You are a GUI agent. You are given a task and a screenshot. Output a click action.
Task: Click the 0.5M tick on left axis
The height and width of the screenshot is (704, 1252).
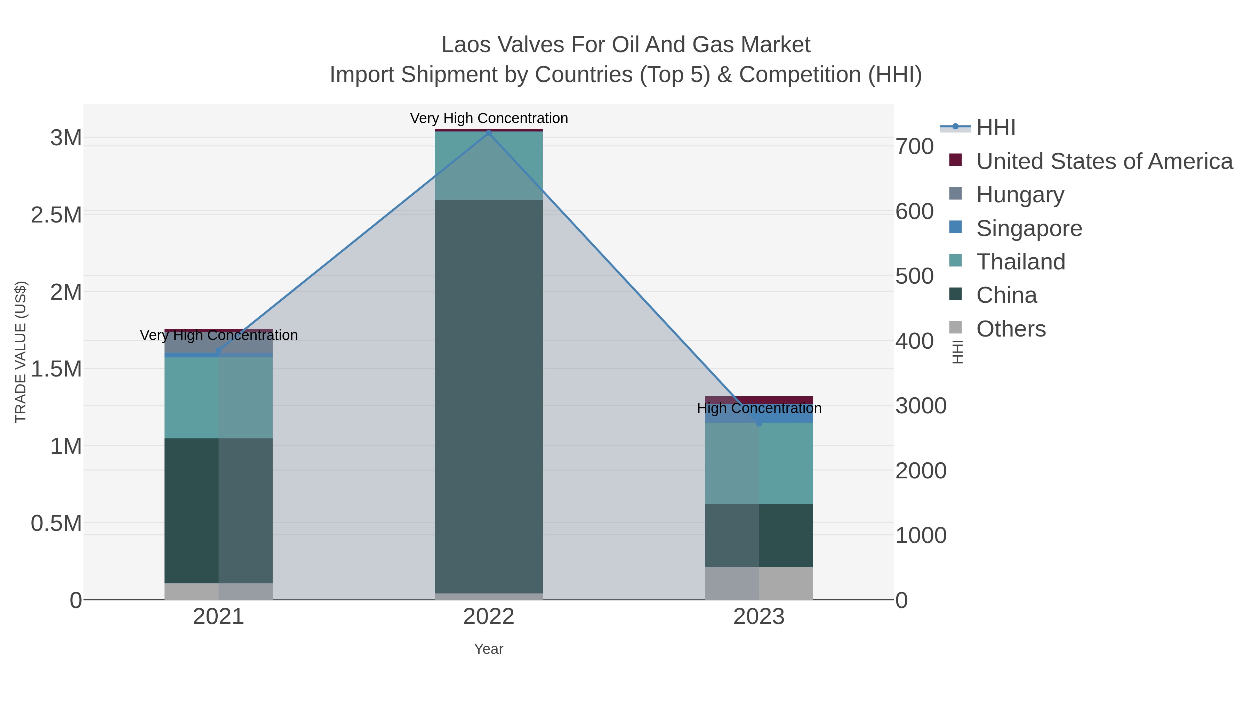[x=56, y=523]
